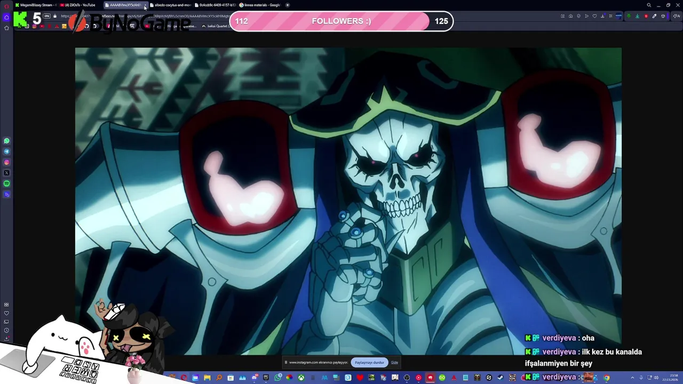683x384 pixels.
Task: Open Instagram in the Opera sidebar
Action: (x=6, y=162)
